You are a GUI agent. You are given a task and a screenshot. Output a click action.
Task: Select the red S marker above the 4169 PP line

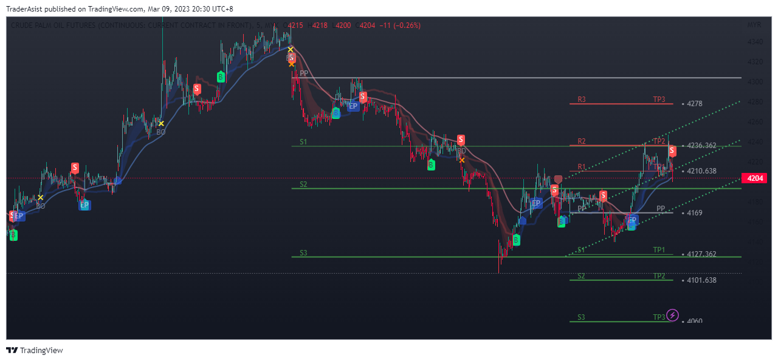pyautogui.click(x=603, y=195)
